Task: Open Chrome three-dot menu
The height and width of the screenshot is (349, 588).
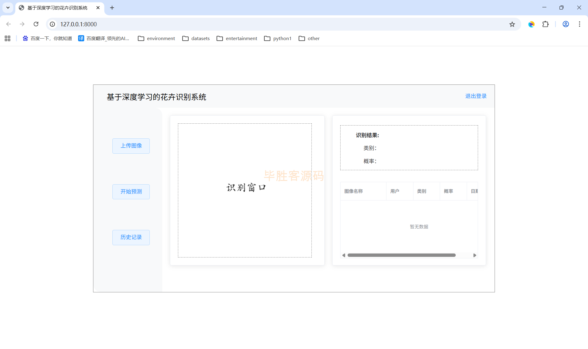Action: tap(579, 24)
